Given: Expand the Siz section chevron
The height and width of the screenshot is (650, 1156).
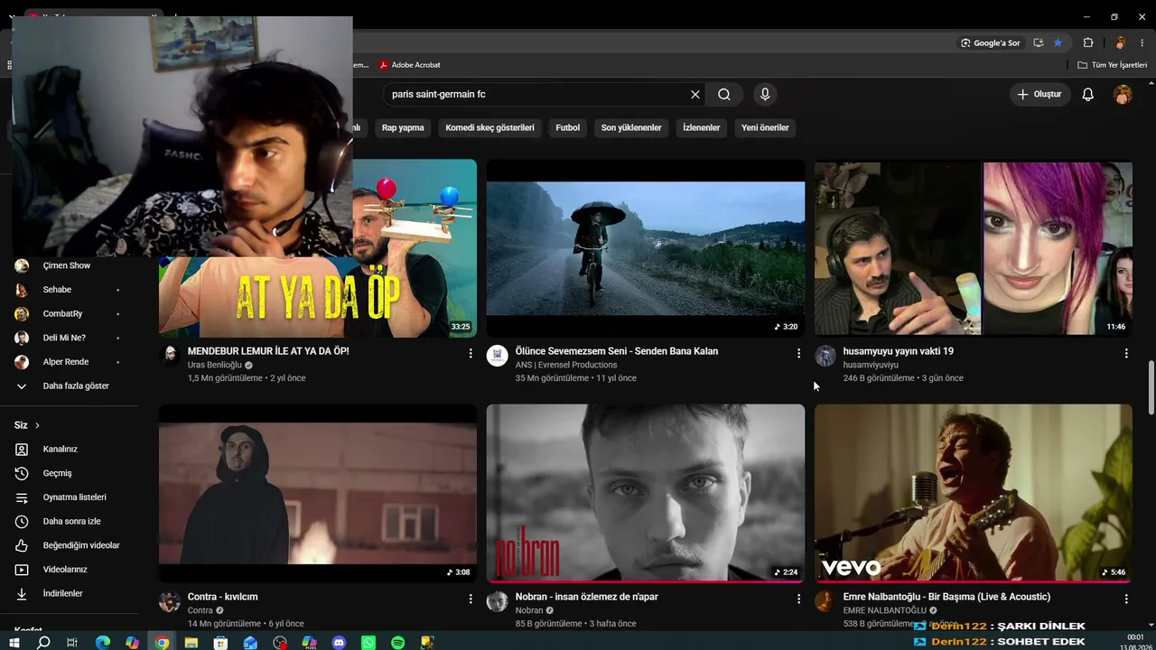Looking at the screenshot, I should [37, 425].
